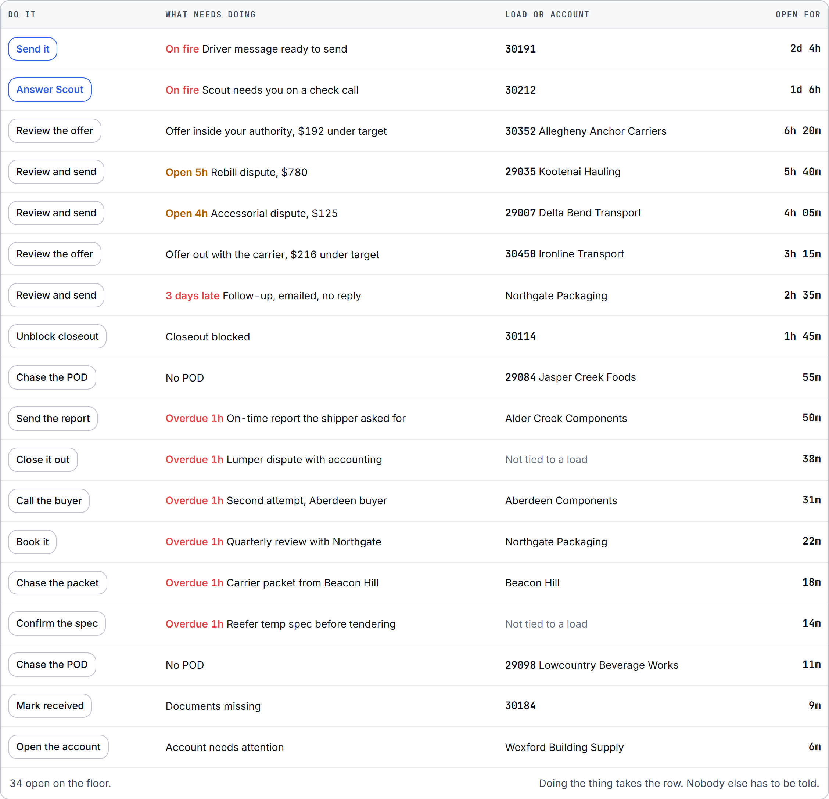Click 'Alder Creek Components' account cell
829x799 pixels.
(x=566, y=419)
